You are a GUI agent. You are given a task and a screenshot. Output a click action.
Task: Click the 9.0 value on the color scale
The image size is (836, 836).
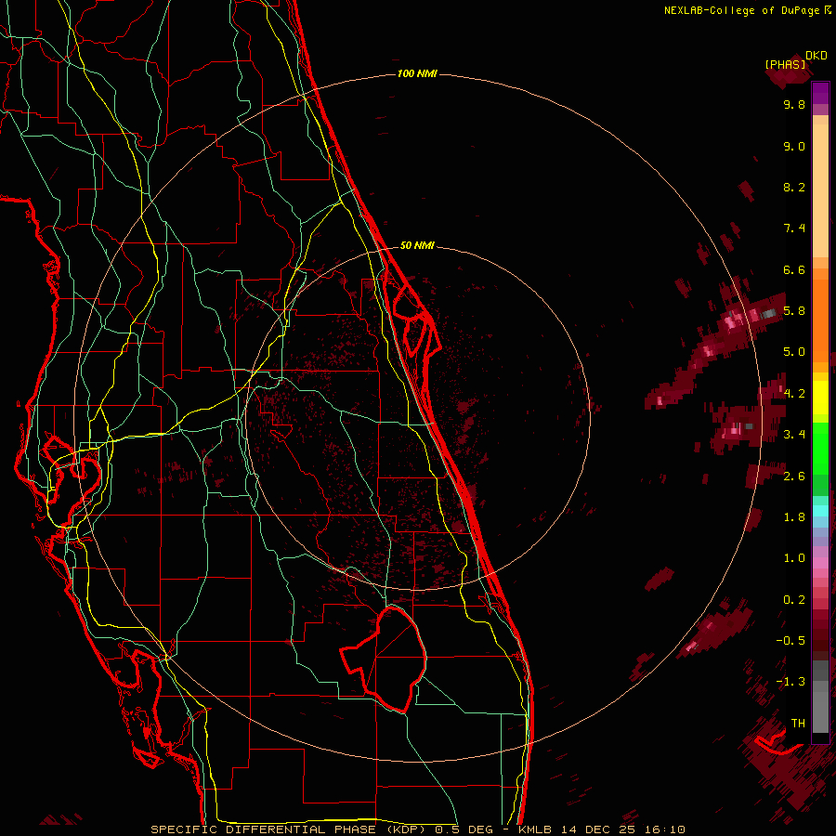(794, 146)
